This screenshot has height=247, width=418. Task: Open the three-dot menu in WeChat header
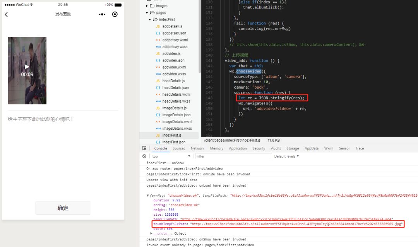coord(102,14)
